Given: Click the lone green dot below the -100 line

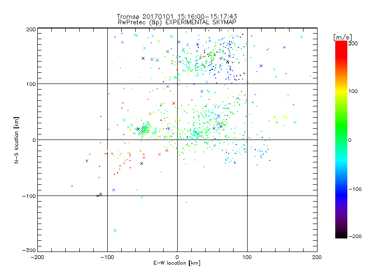Looking at the screenshot, I should click(x=186, y=203).
